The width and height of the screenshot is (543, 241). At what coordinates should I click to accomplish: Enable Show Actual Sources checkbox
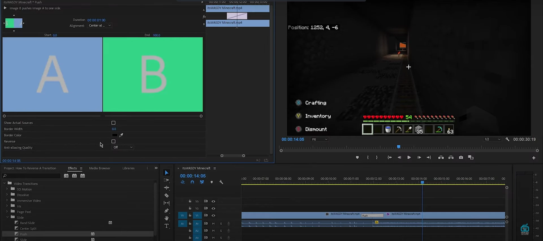click(x=113, y=123)
